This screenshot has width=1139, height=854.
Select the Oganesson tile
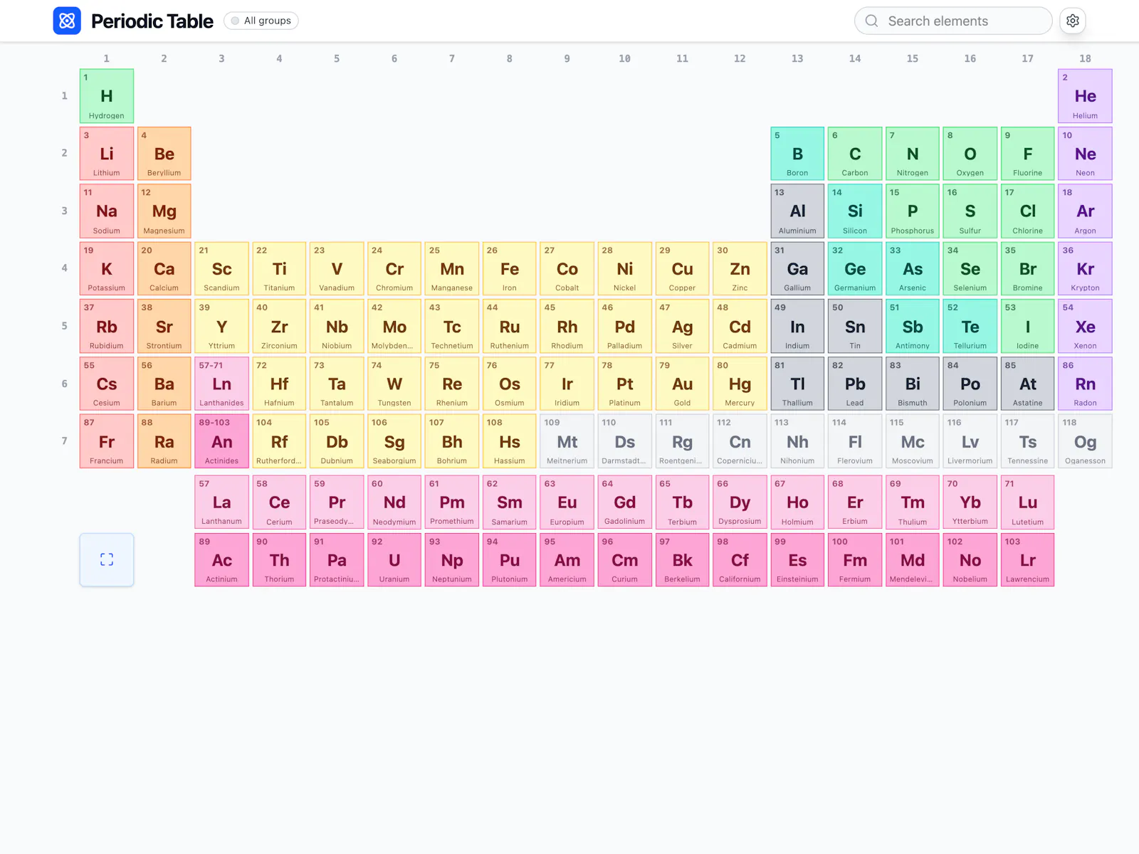[x=1085, y=441]
